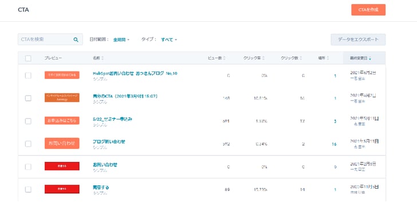The image size is (417, 222).
Task: Open the CTA named 2021年3月9日 15:07
Action: (x=125, y=96)
